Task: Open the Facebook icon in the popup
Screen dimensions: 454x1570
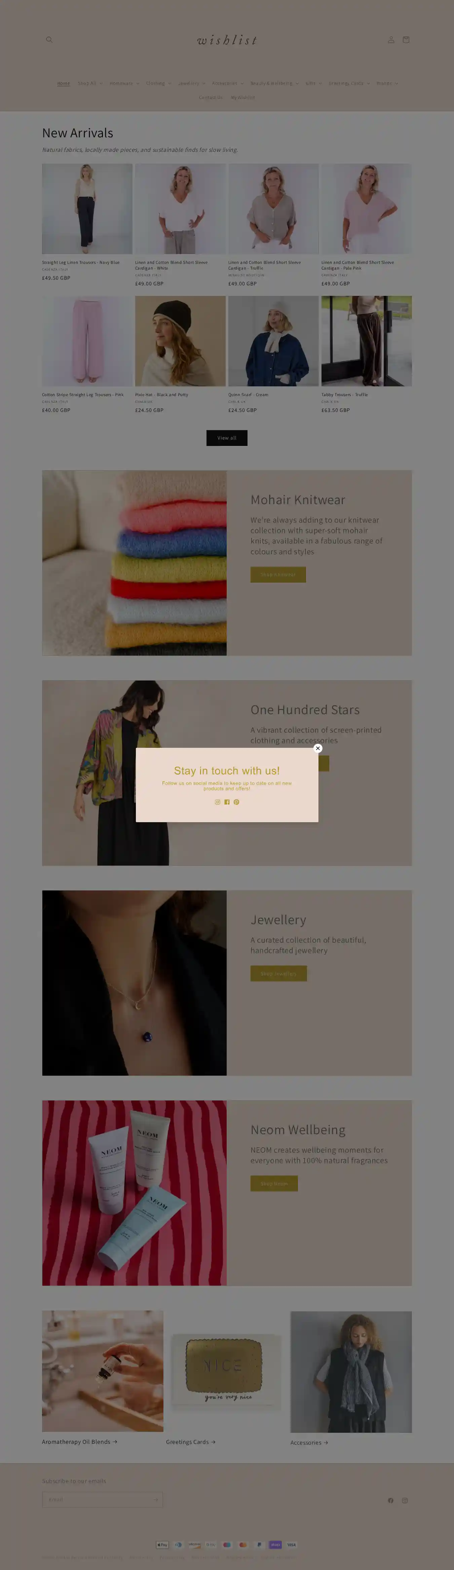Action: click(227, 802)
